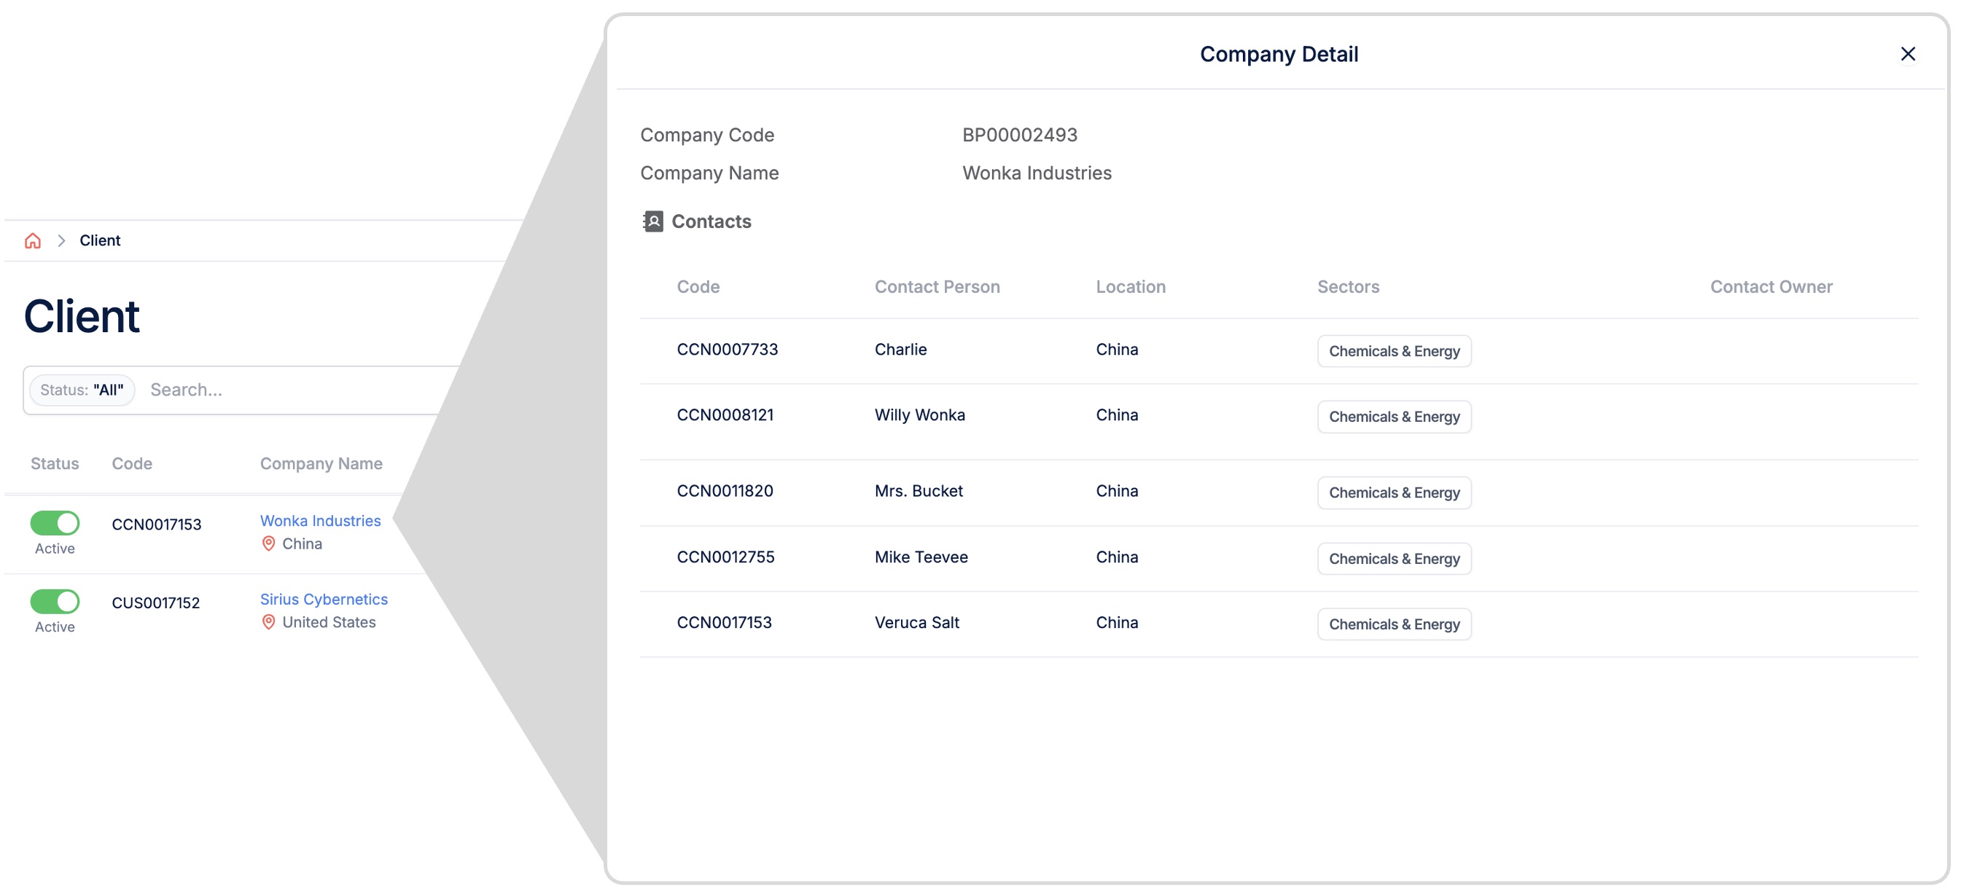Screen dimensions: 1961x896
Task: Select the Willy Wonka contact row
Action: [x=919, y=414]
